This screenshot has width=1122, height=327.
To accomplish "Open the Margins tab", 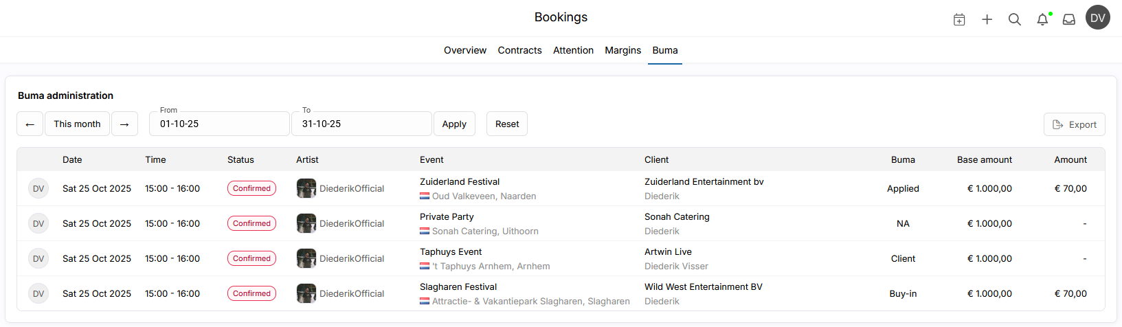I will 622,50.
